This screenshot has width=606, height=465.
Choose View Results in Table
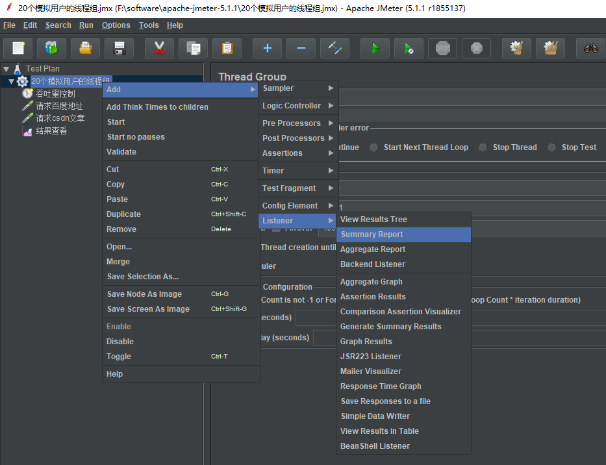coord(404,431)
